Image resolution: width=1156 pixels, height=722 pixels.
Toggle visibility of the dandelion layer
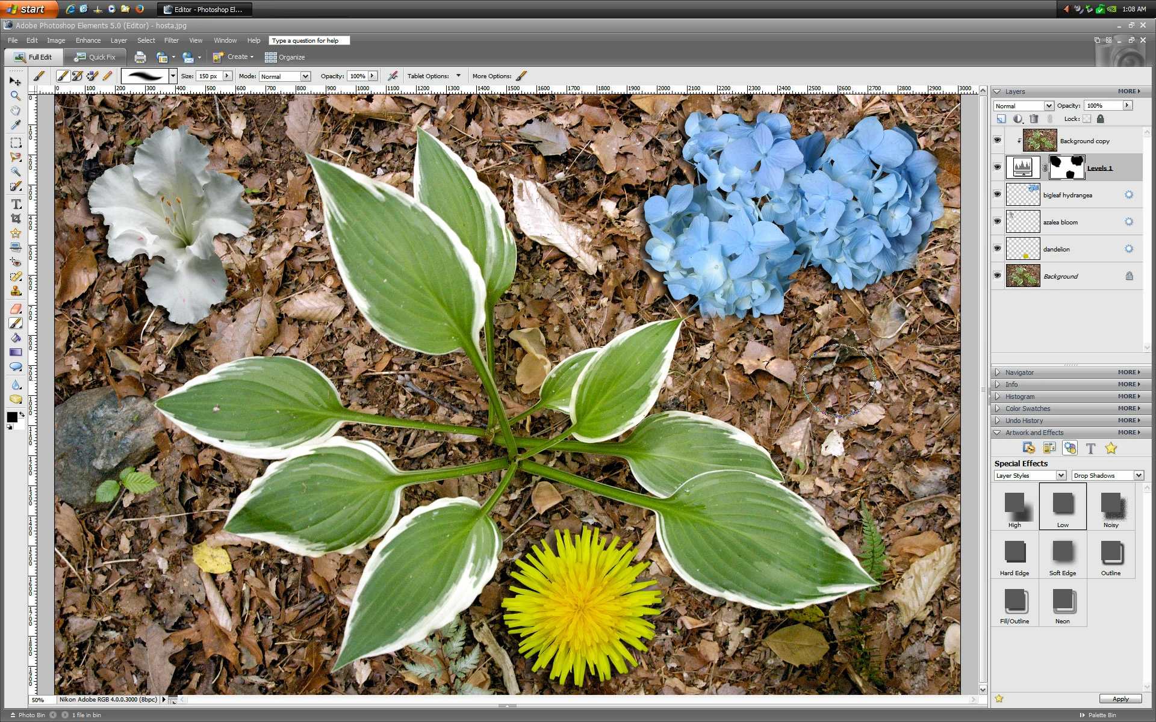tap(997, 248)
